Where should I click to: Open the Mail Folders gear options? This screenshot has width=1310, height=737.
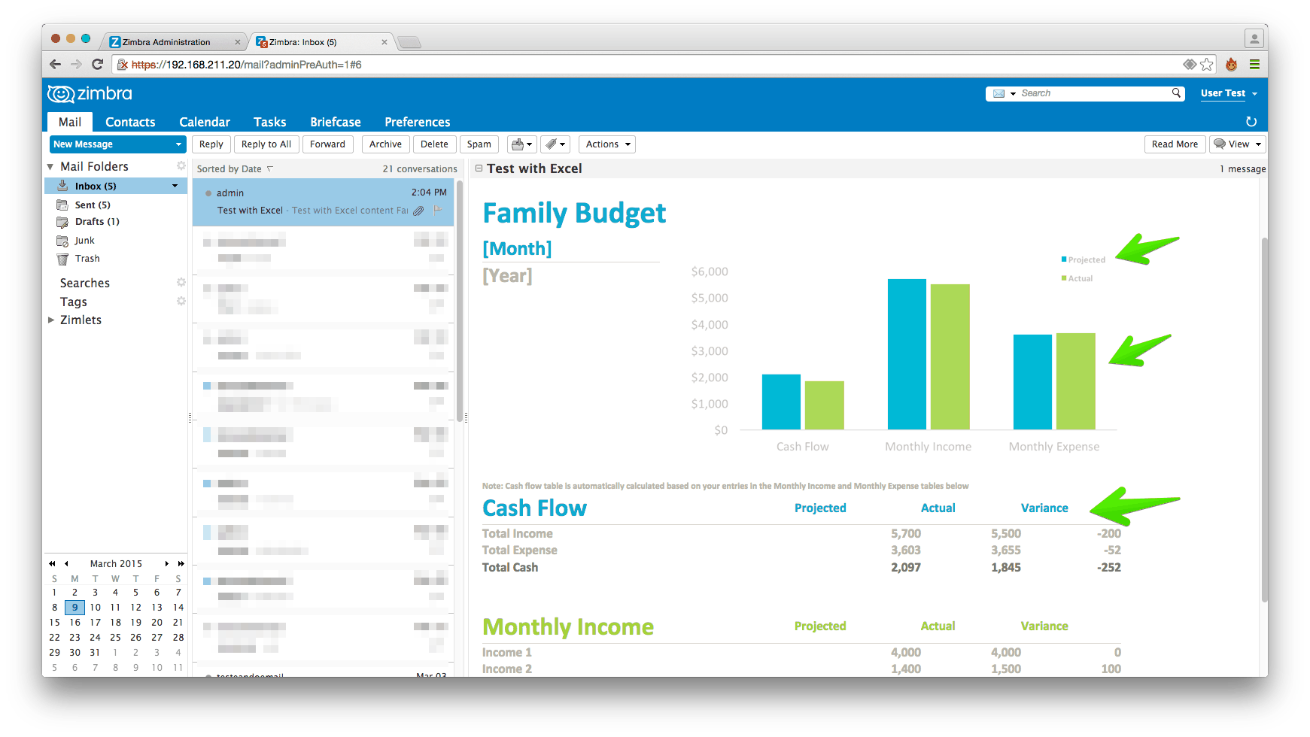pyautogui.click(x=181, y=165)
